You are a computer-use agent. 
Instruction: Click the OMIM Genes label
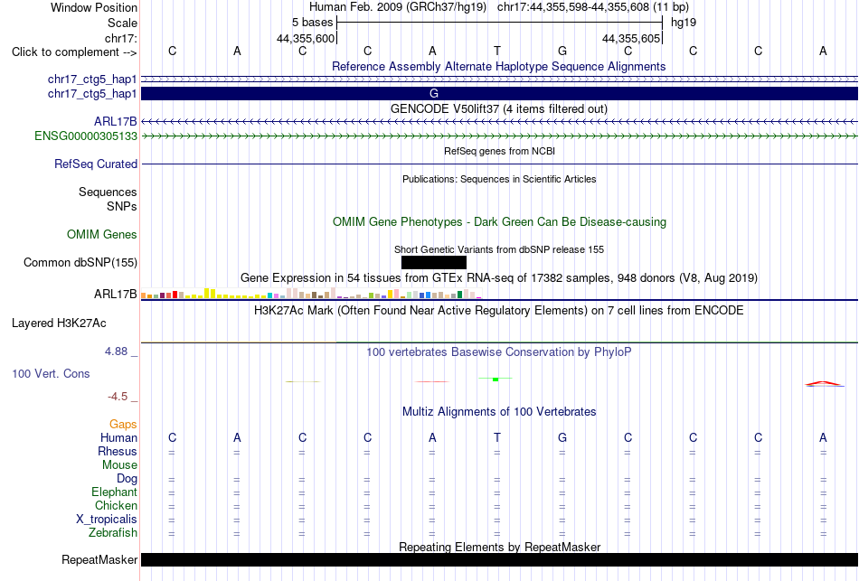point(102,234)
